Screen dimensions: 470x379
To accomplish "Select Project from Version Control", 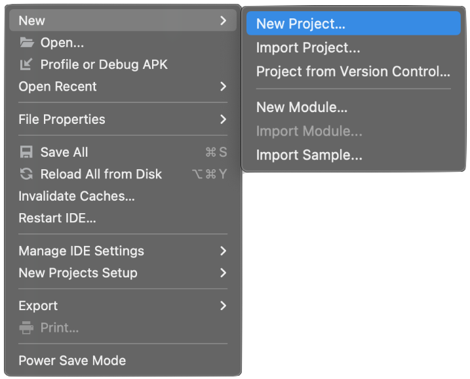I will tap(353, 71).
